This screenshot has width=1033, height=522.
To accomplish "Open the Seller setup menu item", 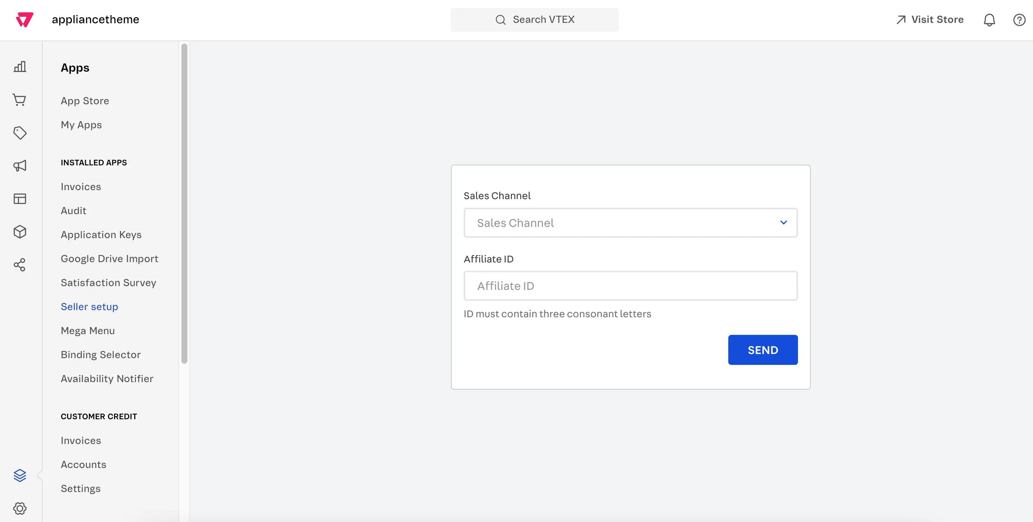I will coord(89,306).
